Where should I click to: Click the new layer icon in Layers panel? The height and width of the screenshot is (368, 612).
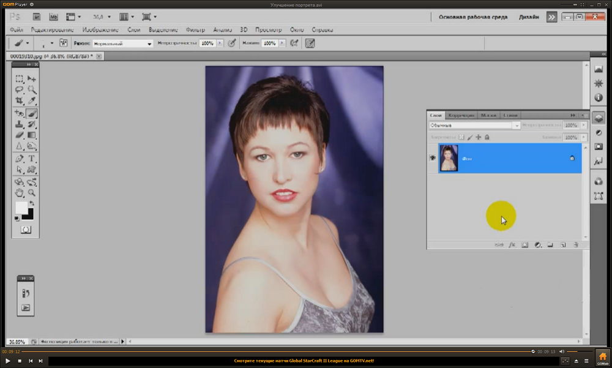coord(563,245)
